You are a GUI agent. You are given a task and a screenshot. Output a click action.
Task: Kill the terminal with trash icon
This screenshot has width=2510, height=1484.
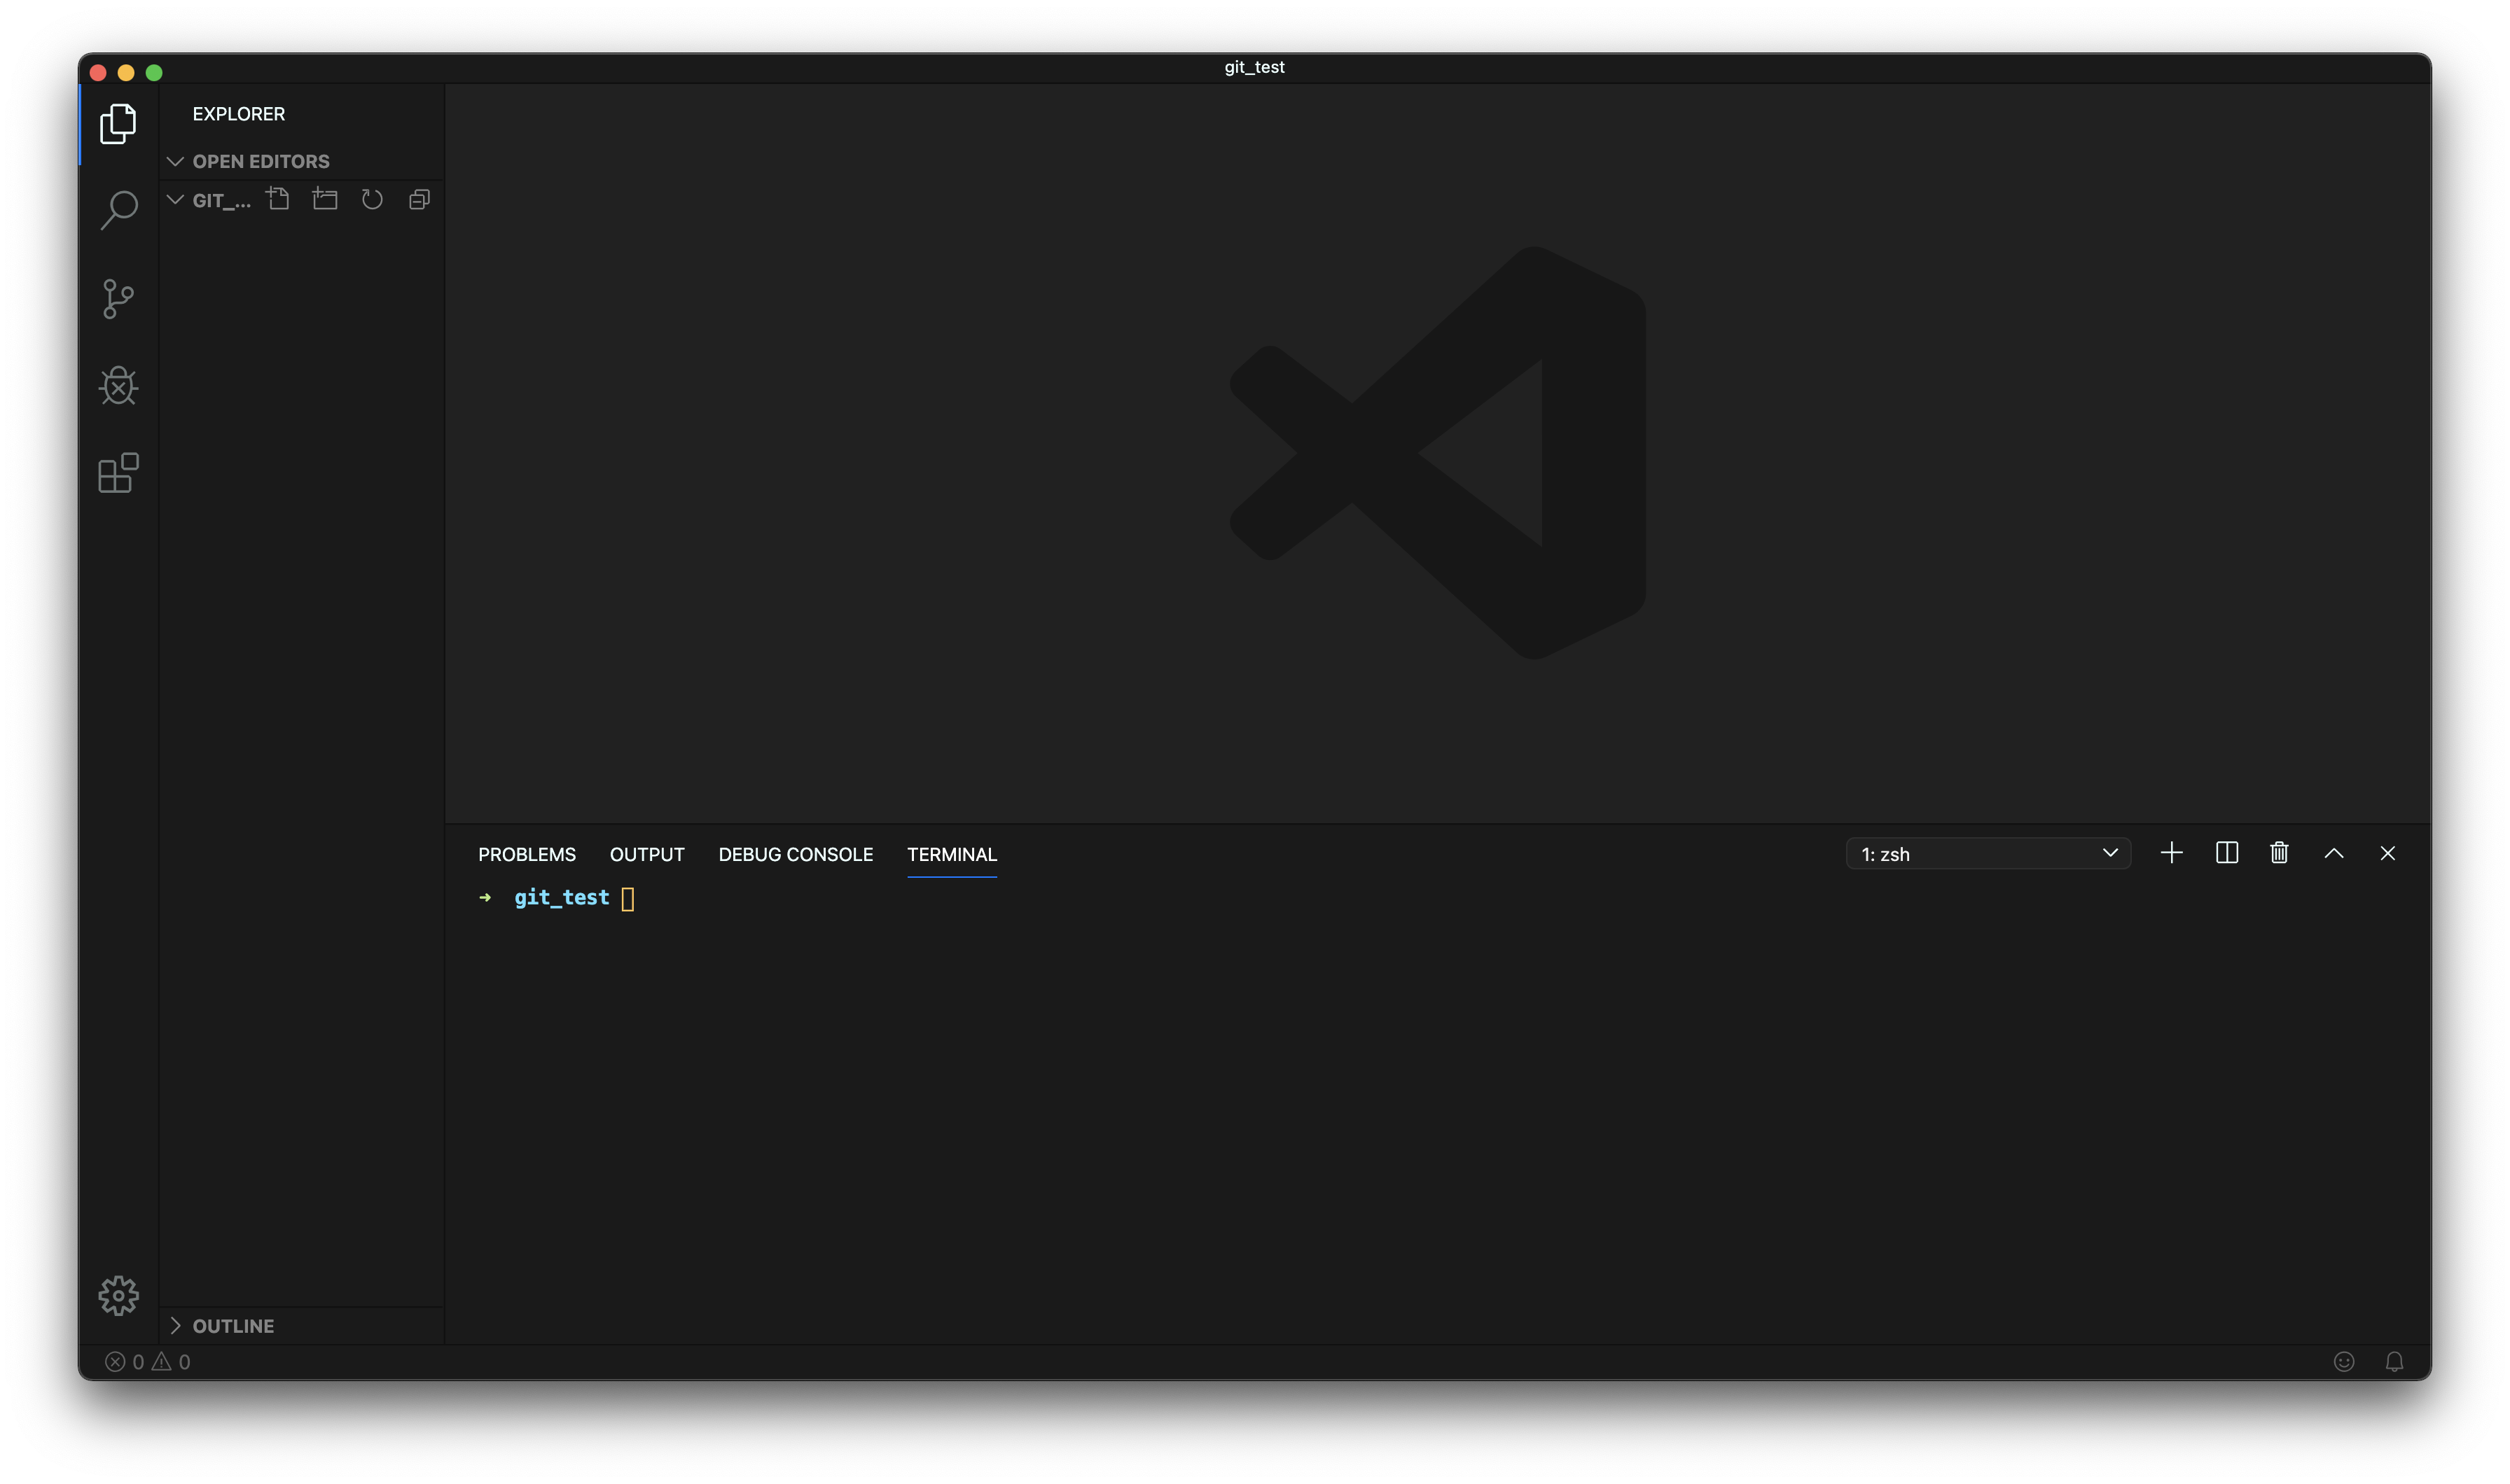click(2279, 853)
